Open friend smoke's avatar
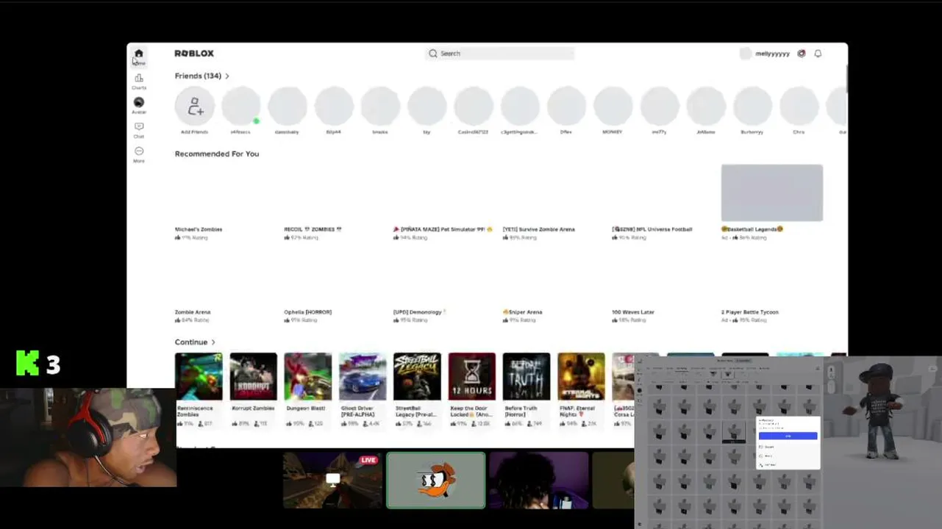The image size is (942, 529). (x=380, y=107)
